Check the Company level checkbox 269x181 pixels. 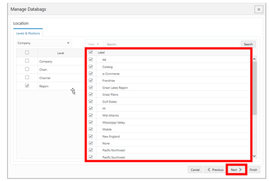tap(27, 61)
